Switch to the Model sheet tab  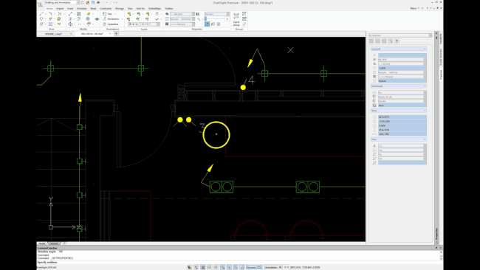(42, 243)
